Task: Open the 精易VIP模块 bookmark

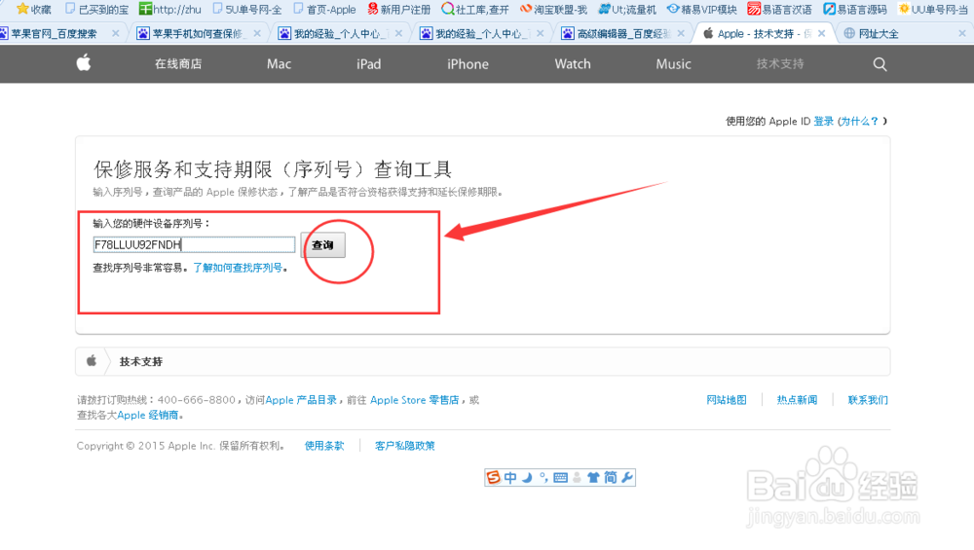Action: [702, 10]
